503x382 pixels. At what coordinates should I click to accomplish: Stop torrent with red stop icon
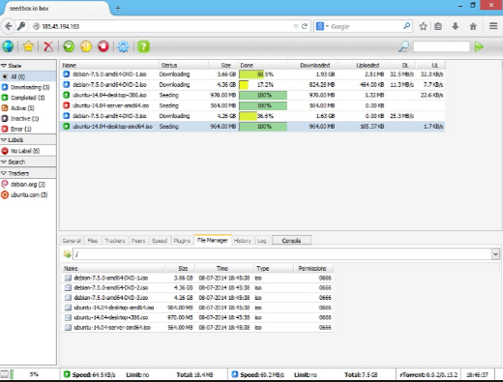[x=104, y=46]
